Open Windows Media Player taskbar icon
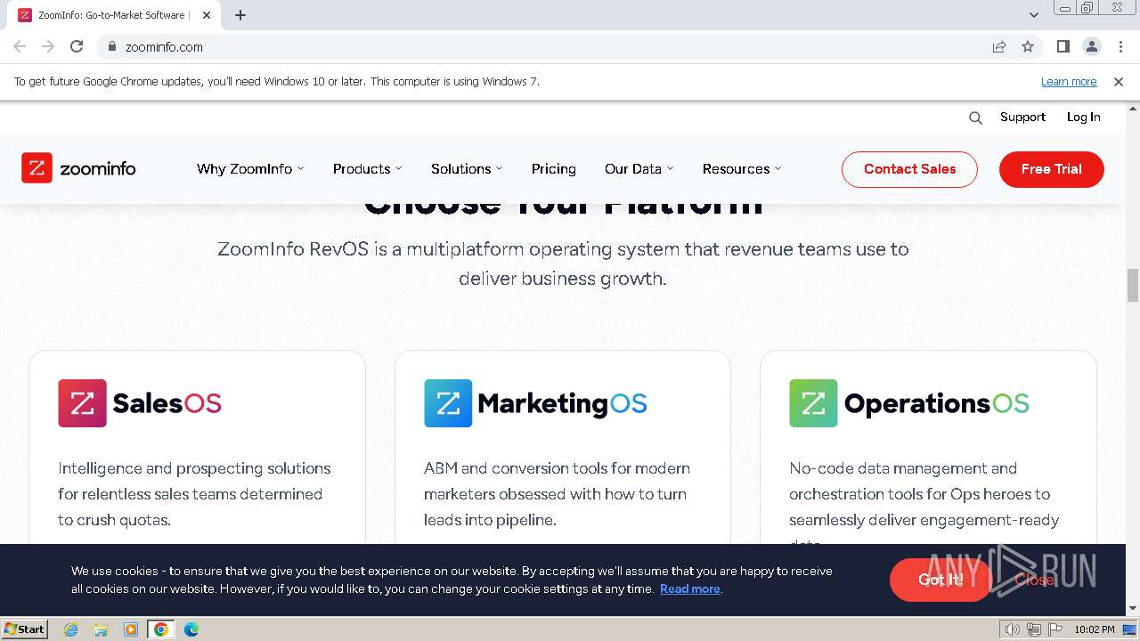Viewport: 1140px width, 641px height. [131, 629]
